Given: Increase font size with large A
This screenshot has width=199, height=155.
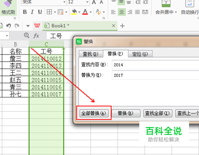Looking at the screenshot, I should click(x=94, y=2).
